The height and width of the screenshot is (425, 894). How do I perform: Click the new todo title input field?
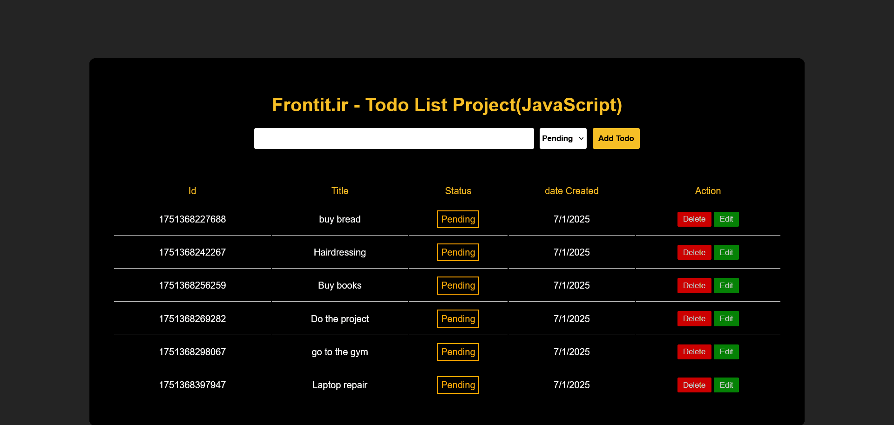coord(394,139)
